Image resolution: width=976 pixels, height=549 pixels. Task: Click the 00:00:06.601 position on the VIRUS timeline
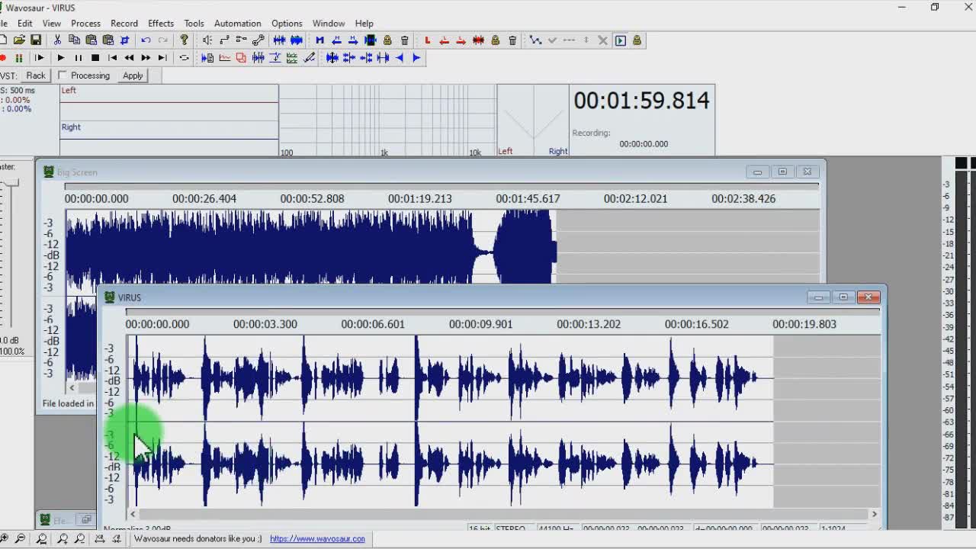point(373,324)
